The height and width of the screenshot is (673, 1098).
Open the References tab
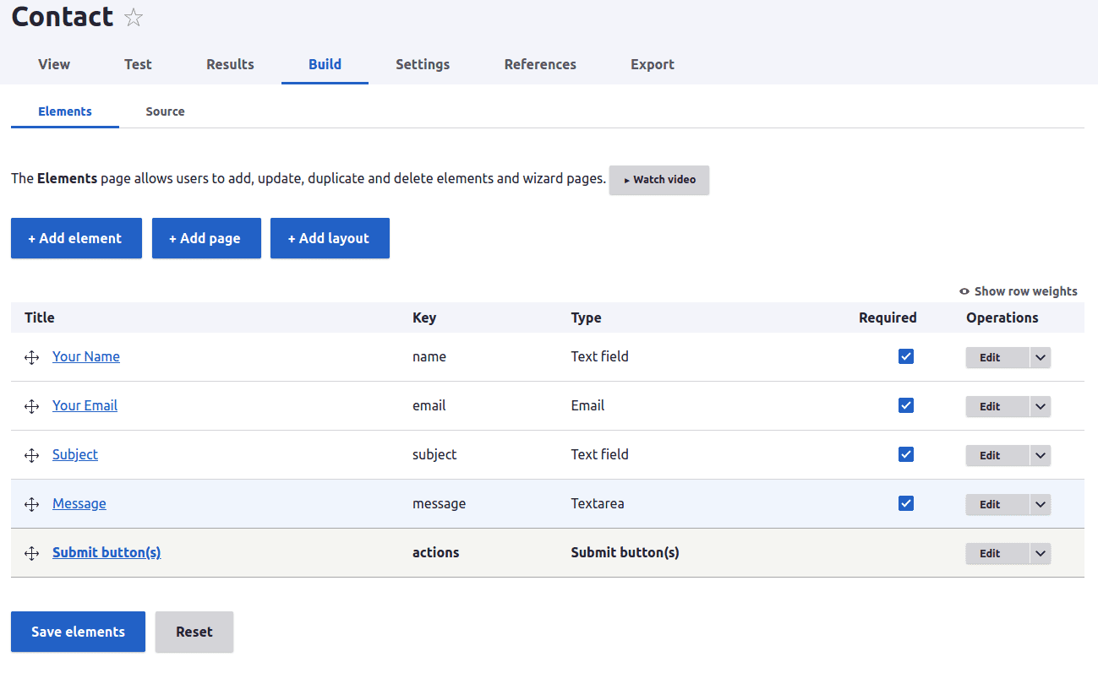(540, 64)
